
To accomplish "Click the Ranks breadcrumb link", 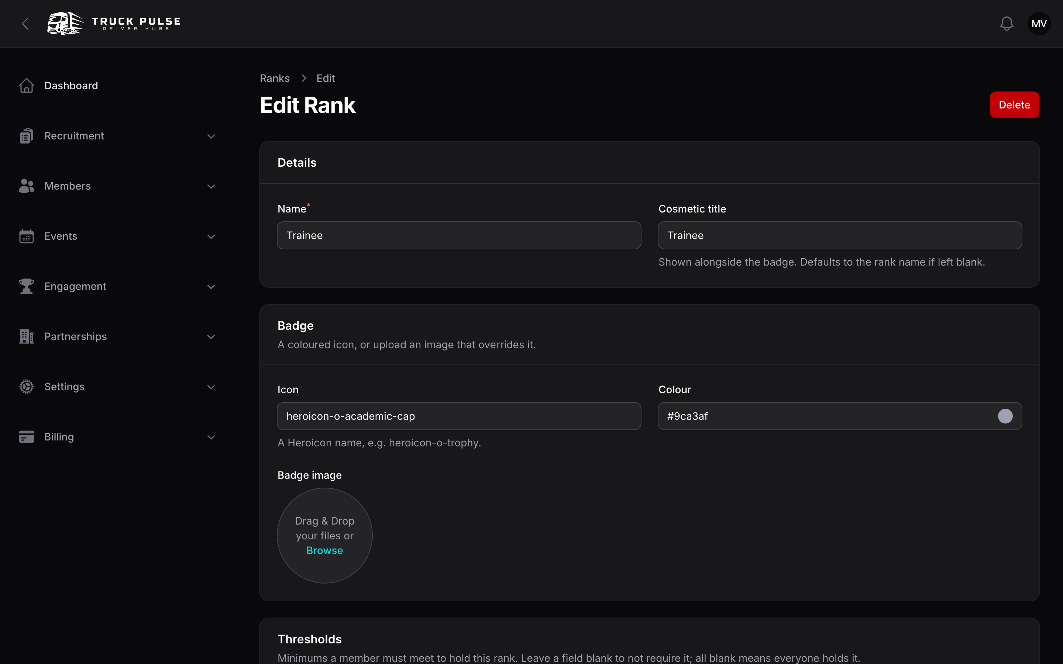I will 275,78.
